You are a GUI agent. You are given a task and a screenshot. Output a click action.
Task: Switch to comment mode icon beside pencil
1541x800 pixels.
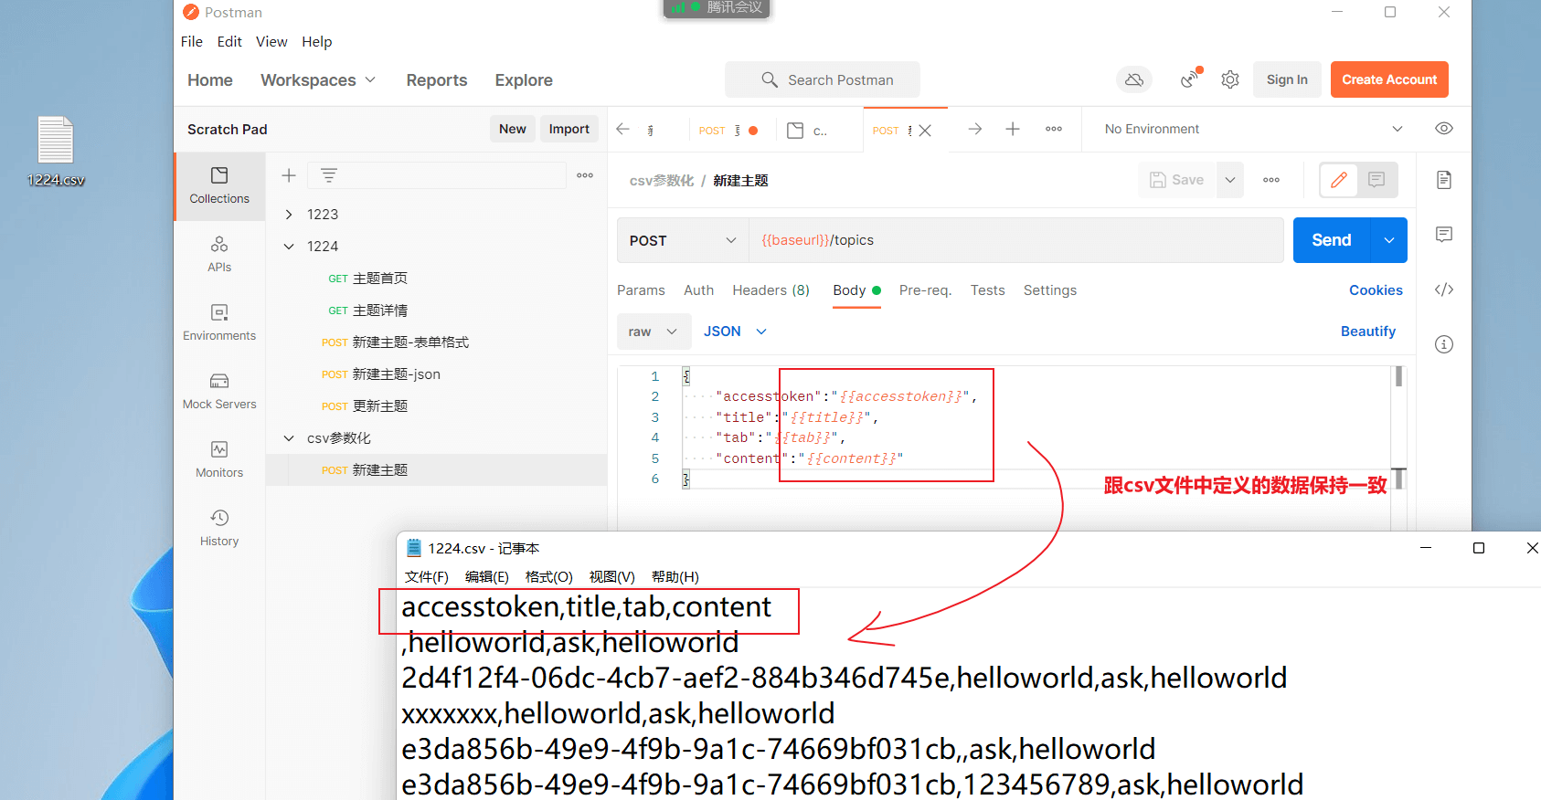pos(1376,180)
